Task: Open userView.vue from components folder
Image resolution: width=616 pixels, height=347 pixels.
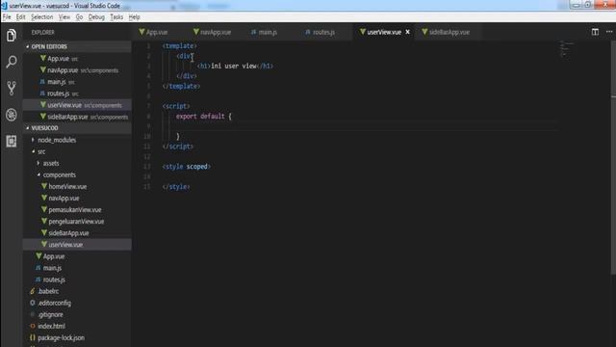Action: click(77, 244)
